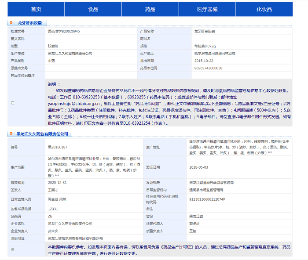Click the orange bullet icon beside 龙牙肝泰胶囊
The image size is (308, 260).
pos(11,22)
